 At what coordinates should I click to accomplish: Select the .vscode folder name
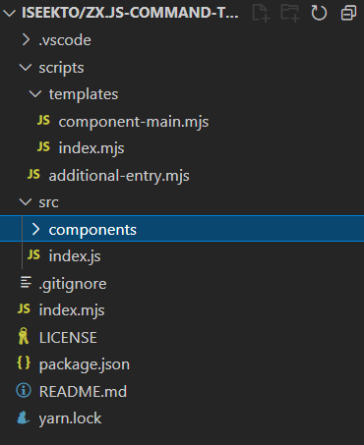point(65,40)
